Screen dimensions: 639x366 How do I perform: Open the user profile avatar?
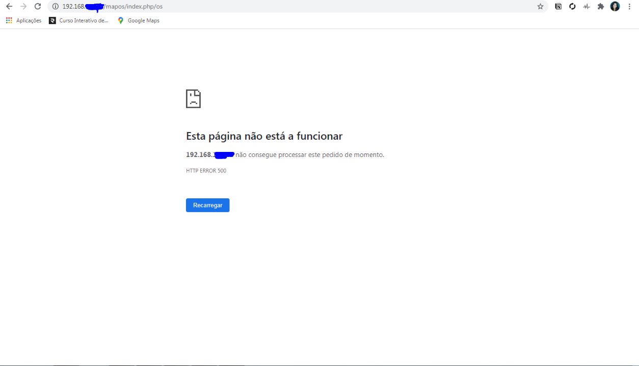(x=615, y=7)
